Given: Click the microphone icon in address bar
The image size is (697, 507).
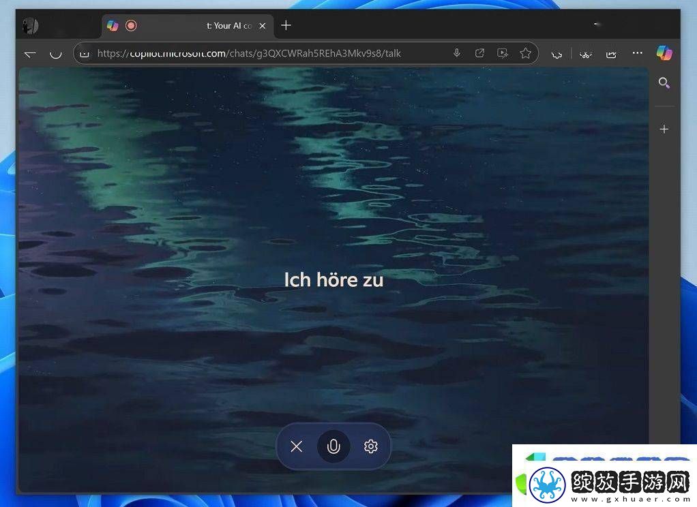Looking at the screenshot, I should tap(456, 53).
